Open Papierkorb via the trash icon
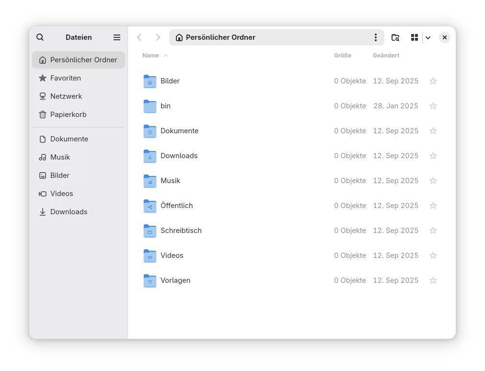Image resolution: width=485 pixels, height=371 pixels. tap(42, 115)
